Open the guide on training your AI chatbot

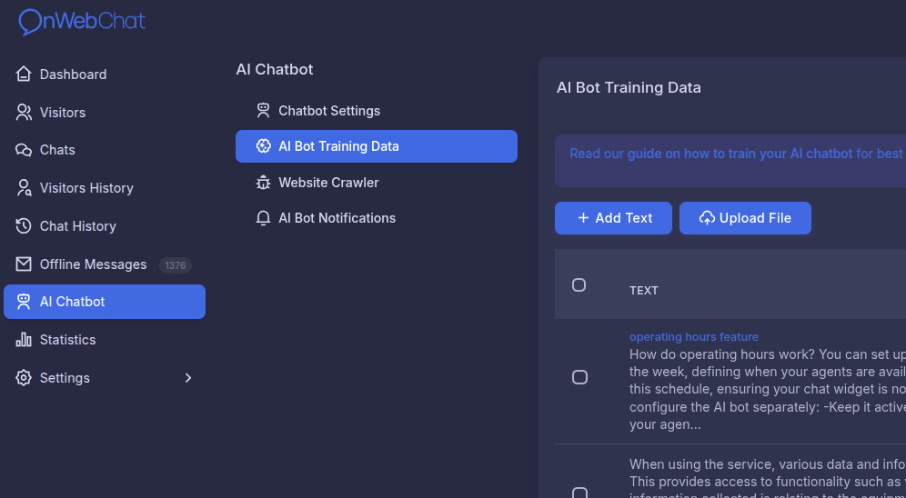(x=740, y=154)
